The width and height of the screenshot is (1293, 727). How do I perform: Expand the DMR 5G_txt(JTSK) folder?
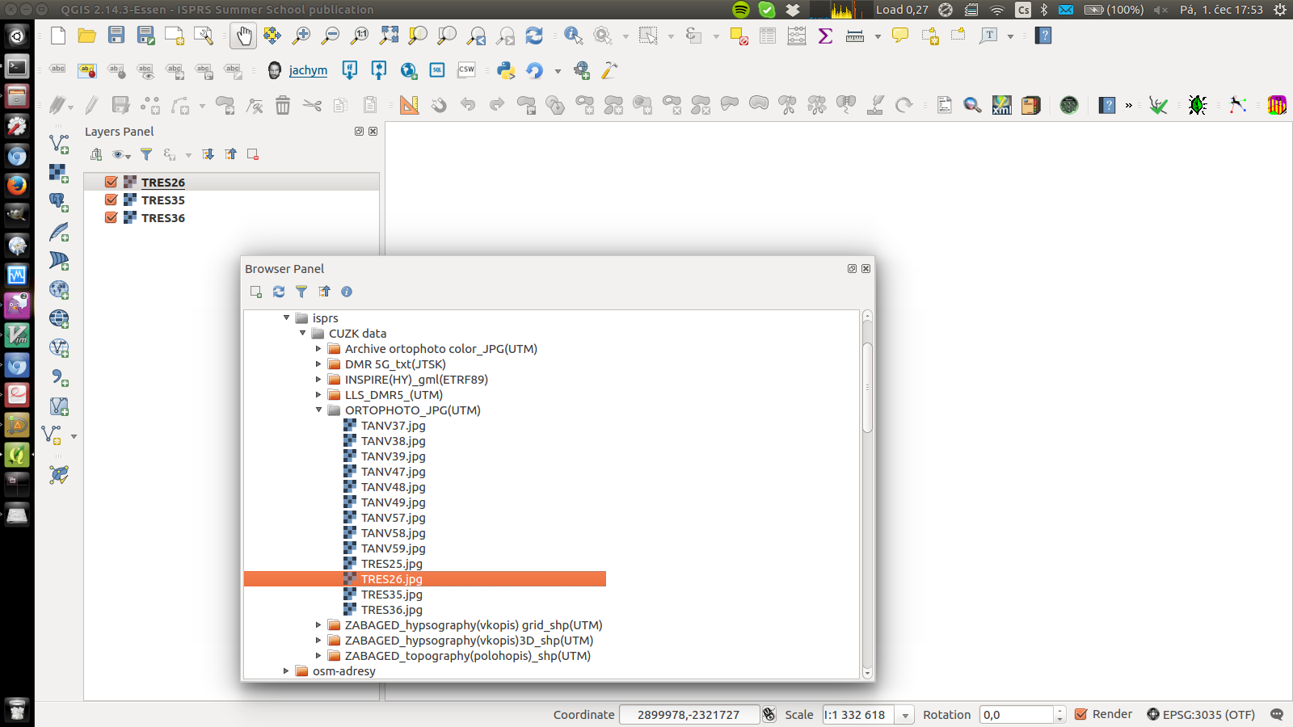coord(318,364)
